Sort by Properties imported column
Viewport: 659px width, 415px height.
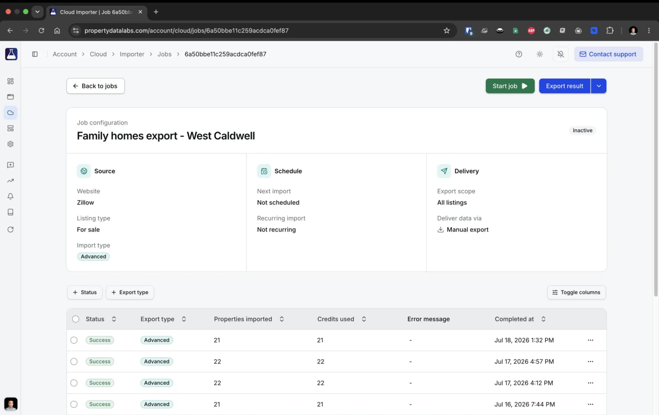[249, 319]
